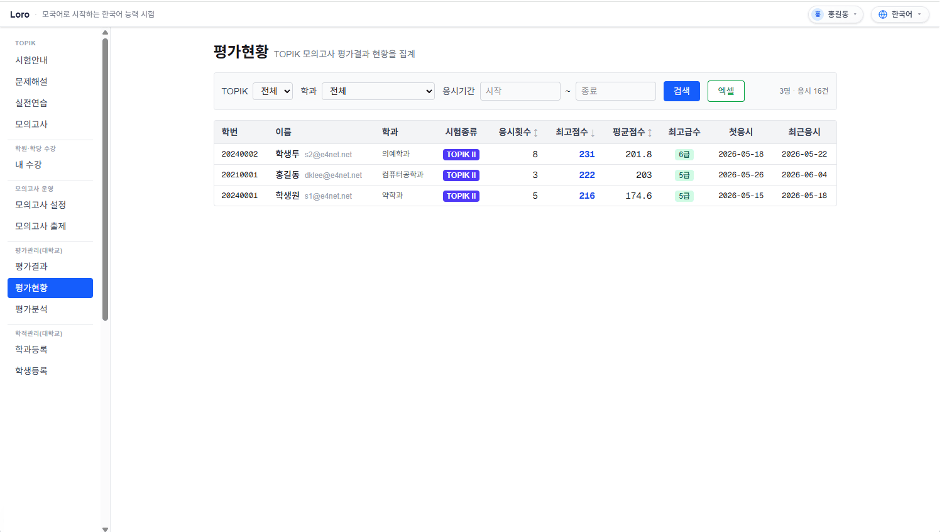This screenshot has width=942, height=532.
Task: Click email s2@e4net.net
Action: click(328, 155)
